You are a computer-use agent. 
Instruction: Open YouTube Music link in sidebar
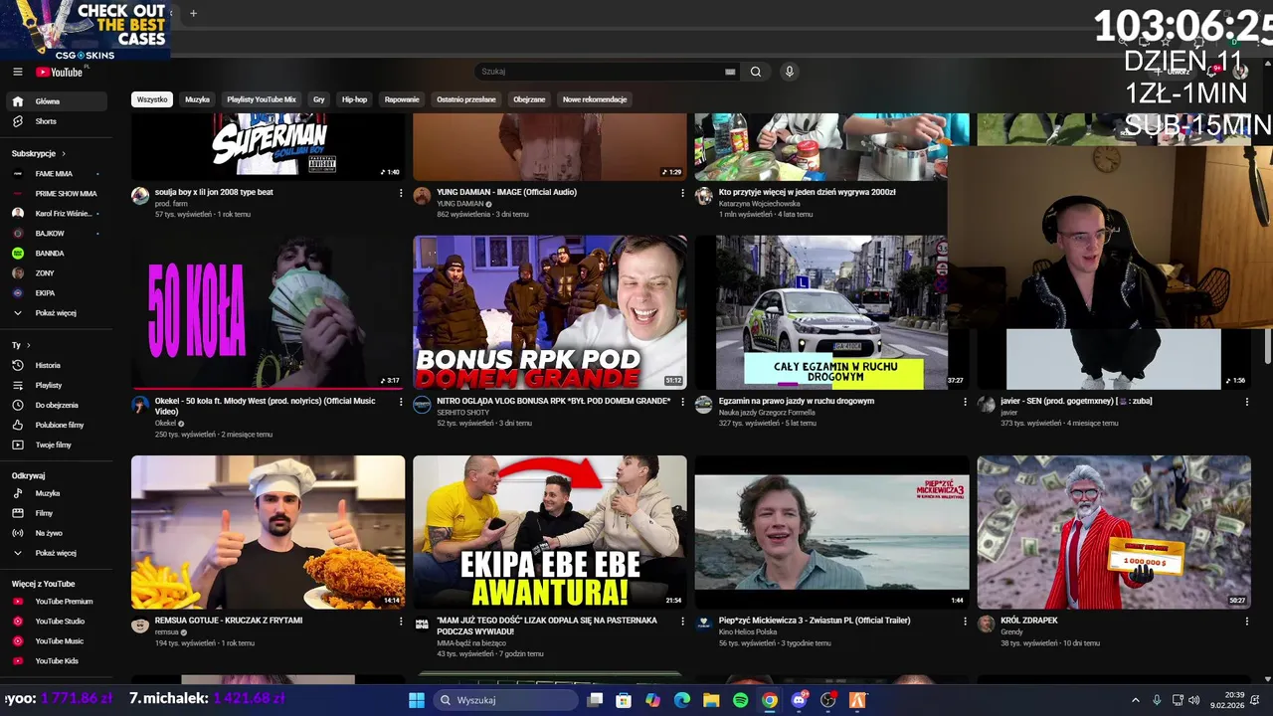click(58, 641)
